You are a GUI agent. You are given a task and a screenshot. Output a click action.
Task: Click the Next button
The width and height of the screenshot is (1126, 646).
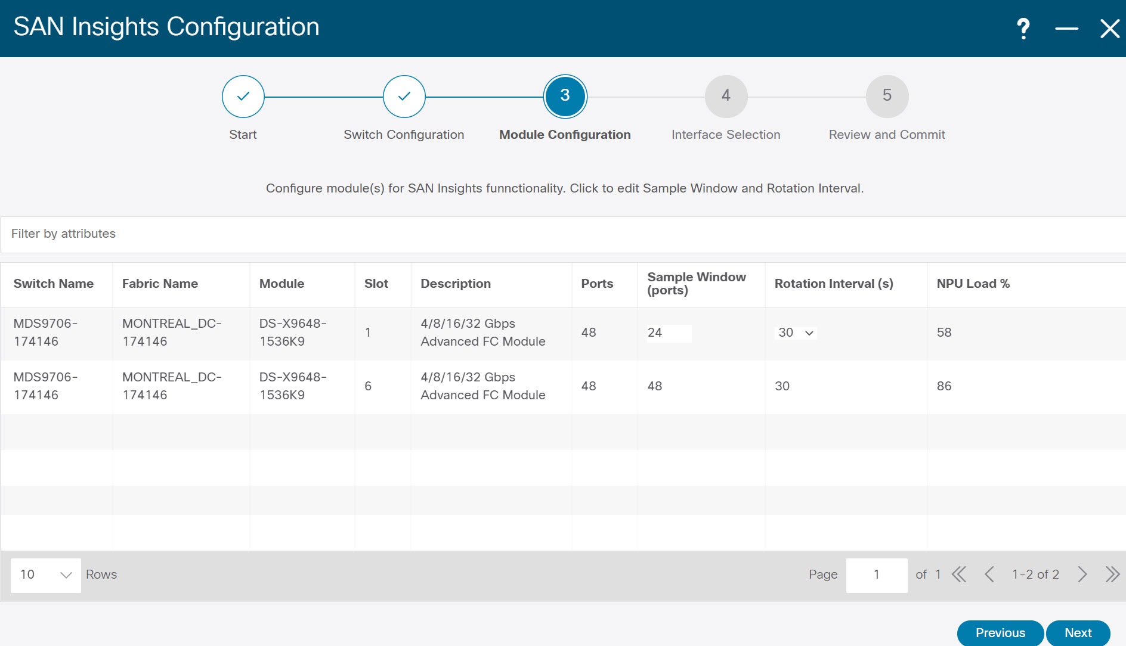point(1079,632)
